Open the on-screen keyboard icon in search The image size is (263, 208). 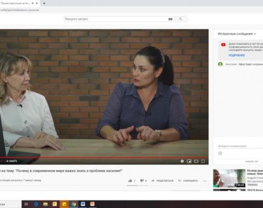coord(170,19)
